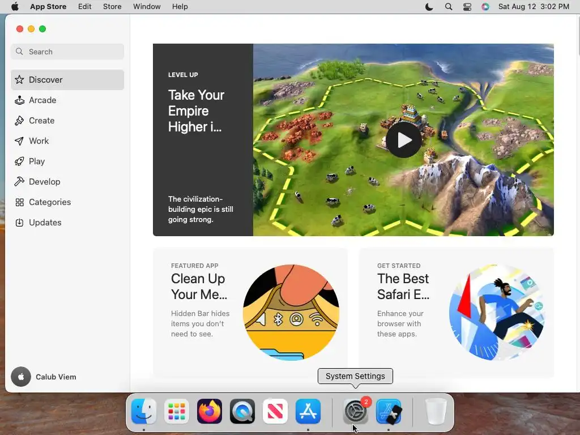
Task: Open the Clean Up Your Menu featured card
Action: coord(250,312)
